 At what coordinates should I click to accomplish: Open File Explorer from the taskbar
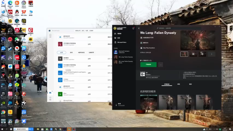[38, 129]
